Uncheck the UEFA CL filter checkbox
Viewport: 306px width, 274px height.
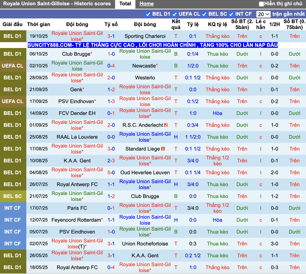click(x=174, y=14)
